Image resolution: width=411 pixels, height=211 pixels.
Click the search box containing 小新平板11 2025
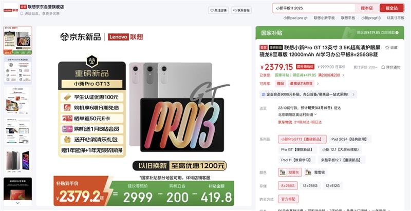(x=314, y=8)
